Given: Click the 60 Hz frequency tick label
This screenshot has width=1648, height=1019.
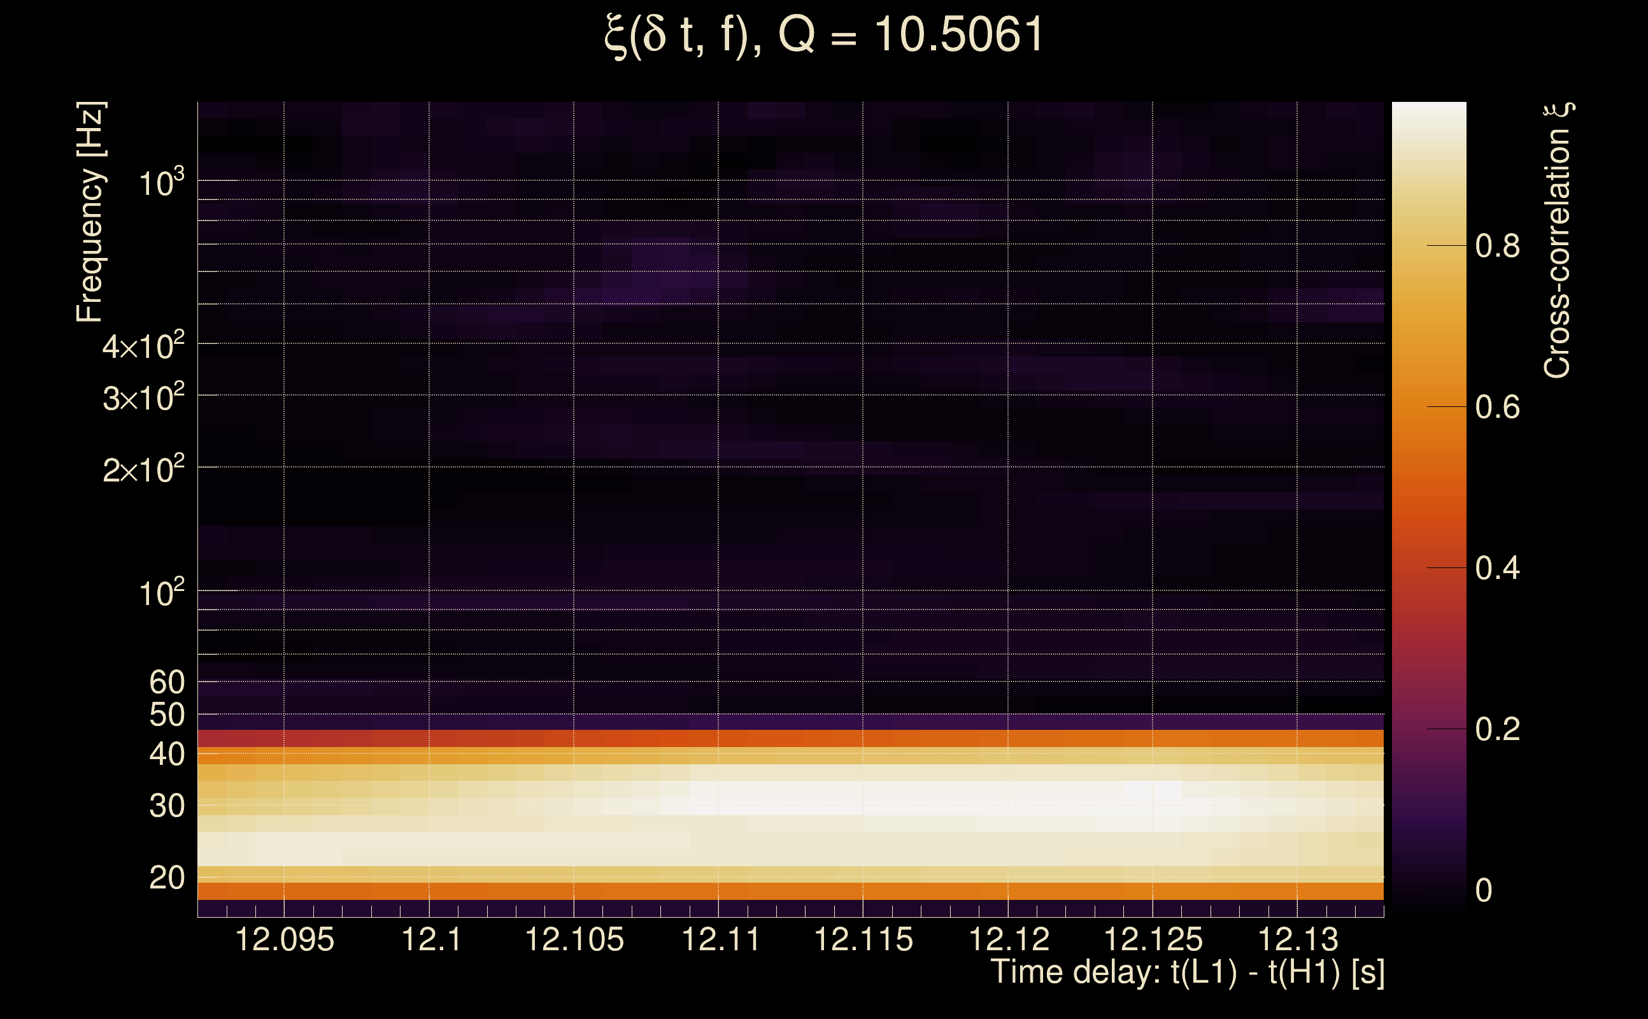Looking at the screenshot, I should pyautogui.click(x=166, y=683).
